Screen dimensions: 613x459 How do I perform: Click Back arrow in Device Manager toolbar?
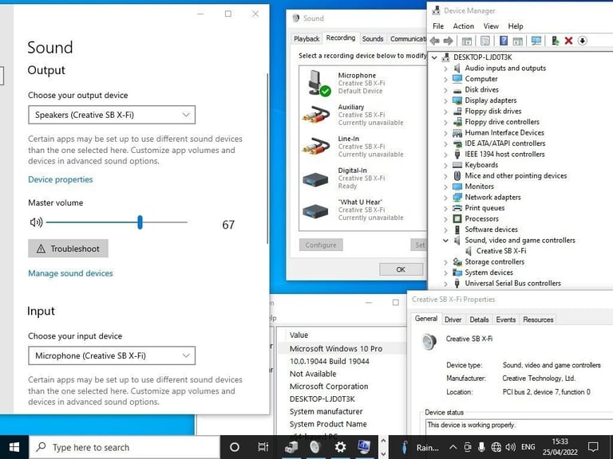pos(434,41)
